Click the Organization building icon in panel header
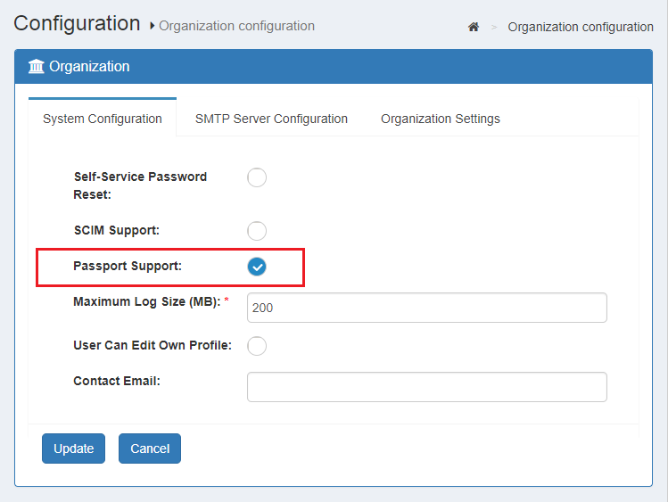The image size is (668, 502). 37,67
